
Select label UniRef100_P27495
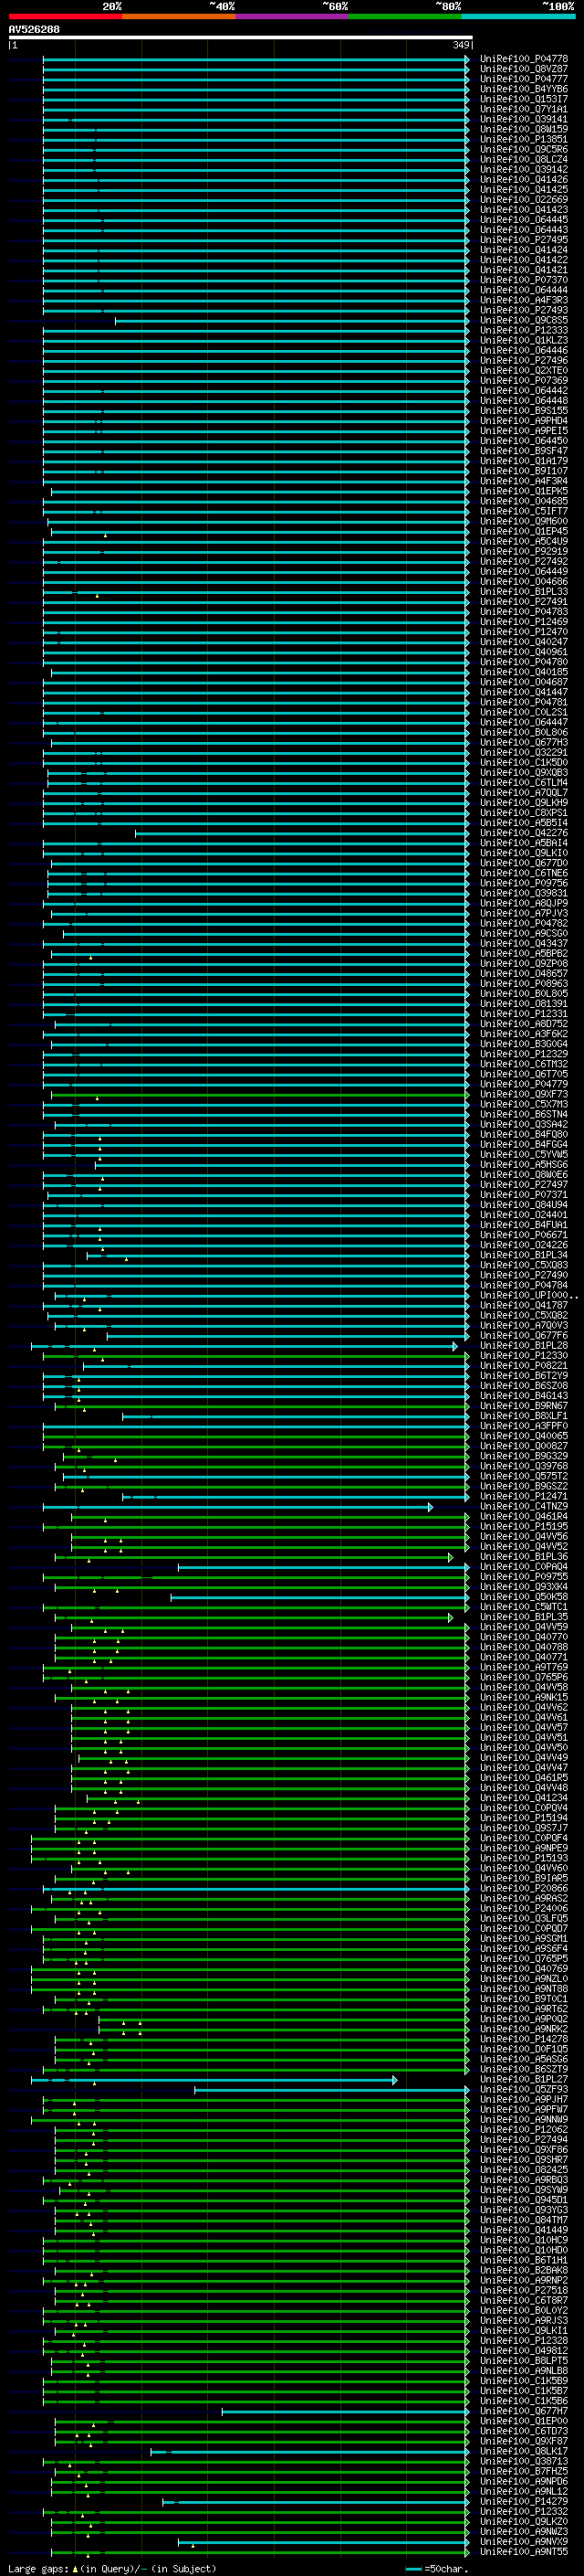tap(524, 240)
